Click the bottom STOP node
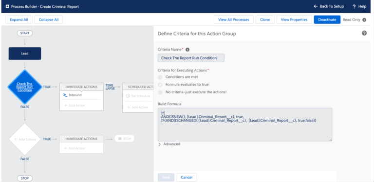This screenshot has height=182, width=374. coord(25,178)
